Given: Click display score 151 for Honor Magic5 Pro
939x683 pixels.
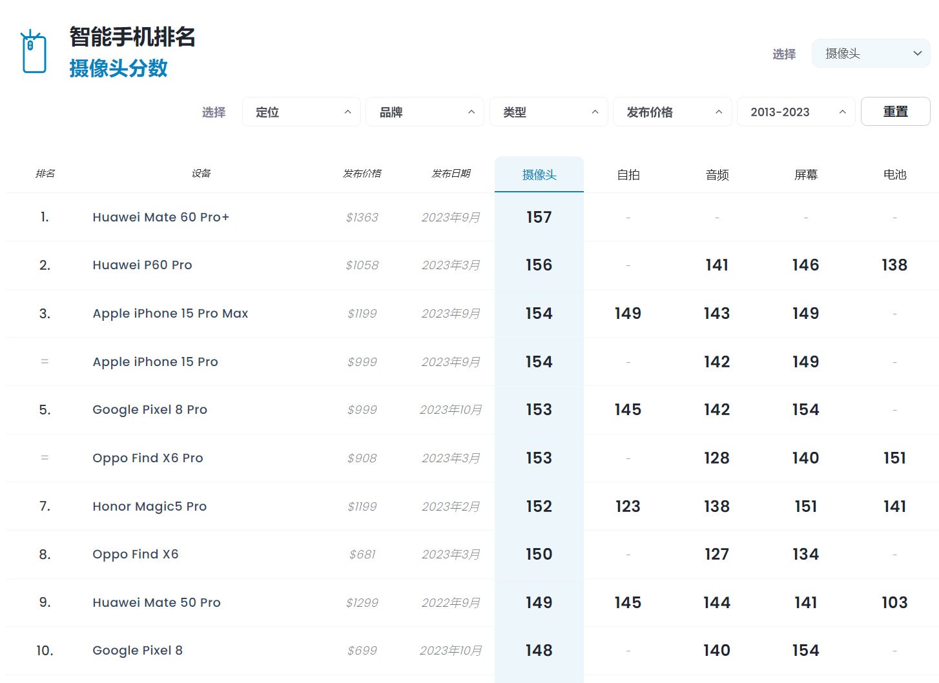Looking at the screenshot, I should (806, 506).
